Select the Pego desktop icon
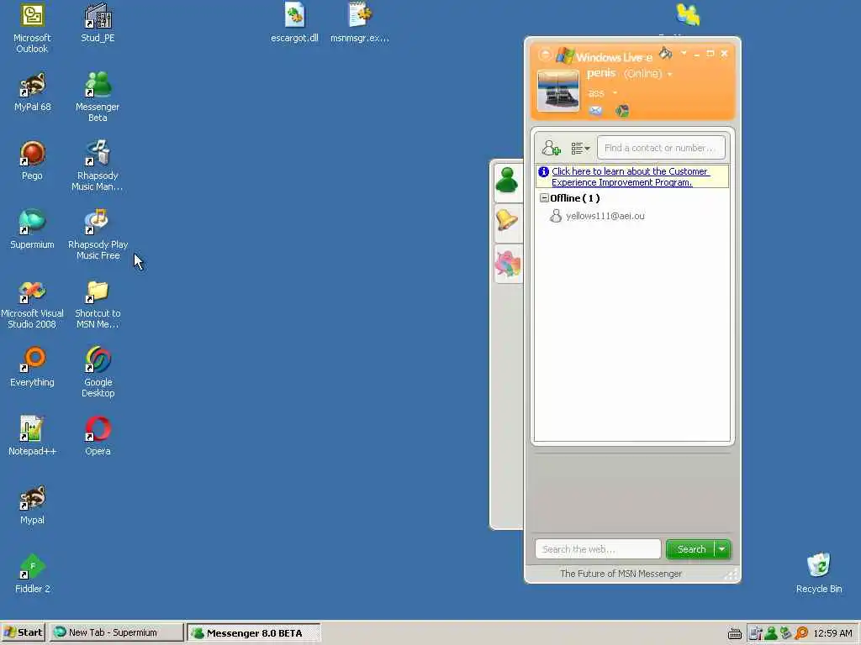Image resolution: width=861 pixels, height=645 pixels. [33, 160]
